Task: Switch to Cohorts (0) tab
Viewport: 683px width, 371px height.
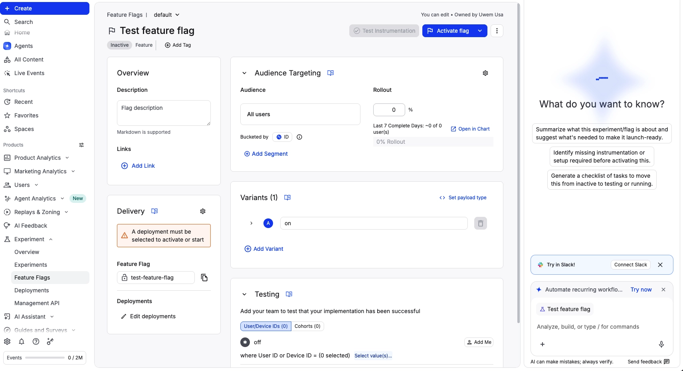Action: [x=307, y=326]
